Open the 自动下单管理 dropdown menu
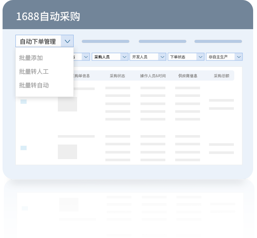Screen dimensions: 257x238 coord(38,41)
